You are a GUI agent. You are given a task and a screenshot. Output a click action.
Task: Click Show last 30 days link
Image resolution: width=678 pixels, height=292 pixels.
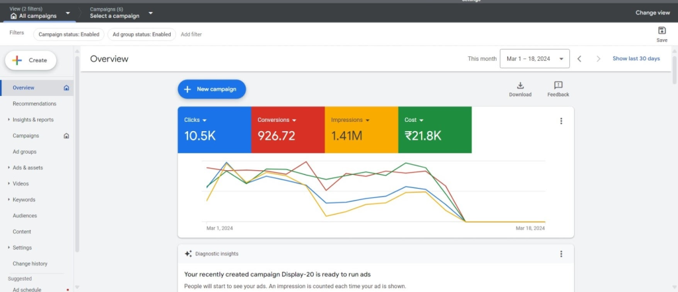[636, 59]
